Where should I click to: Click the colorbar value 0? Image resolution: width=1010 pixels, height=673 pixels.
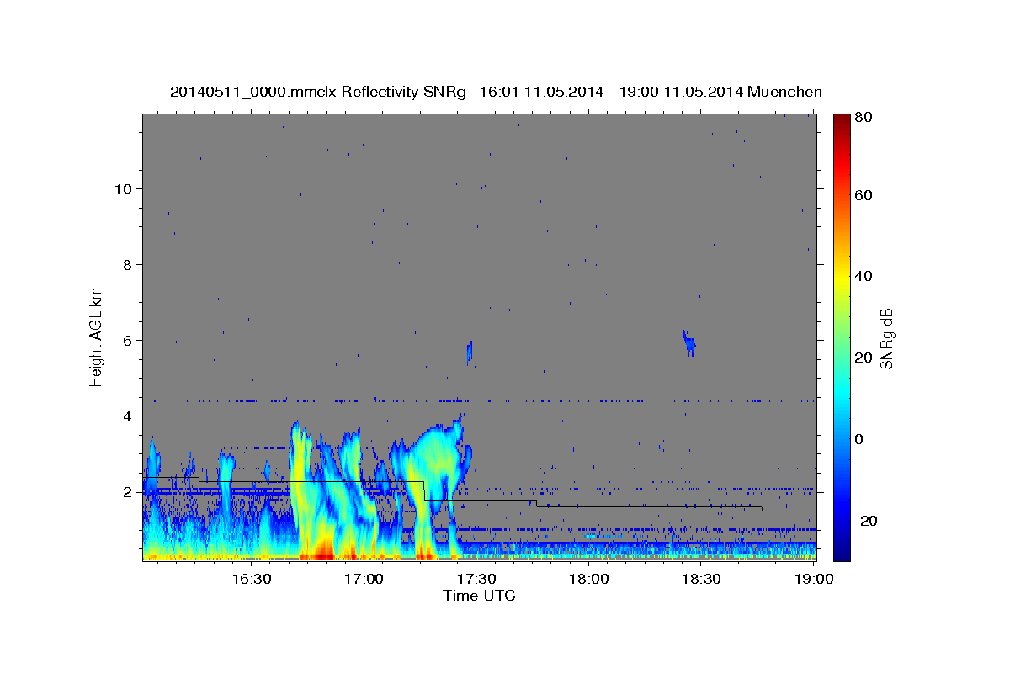(858, 439)
